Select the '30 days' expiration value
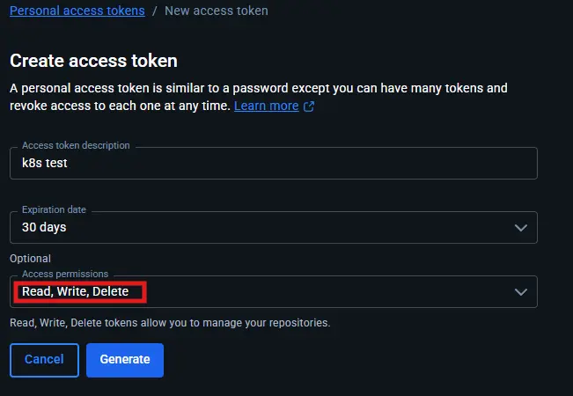Screen dimensions: 573x396 [44, 227]
